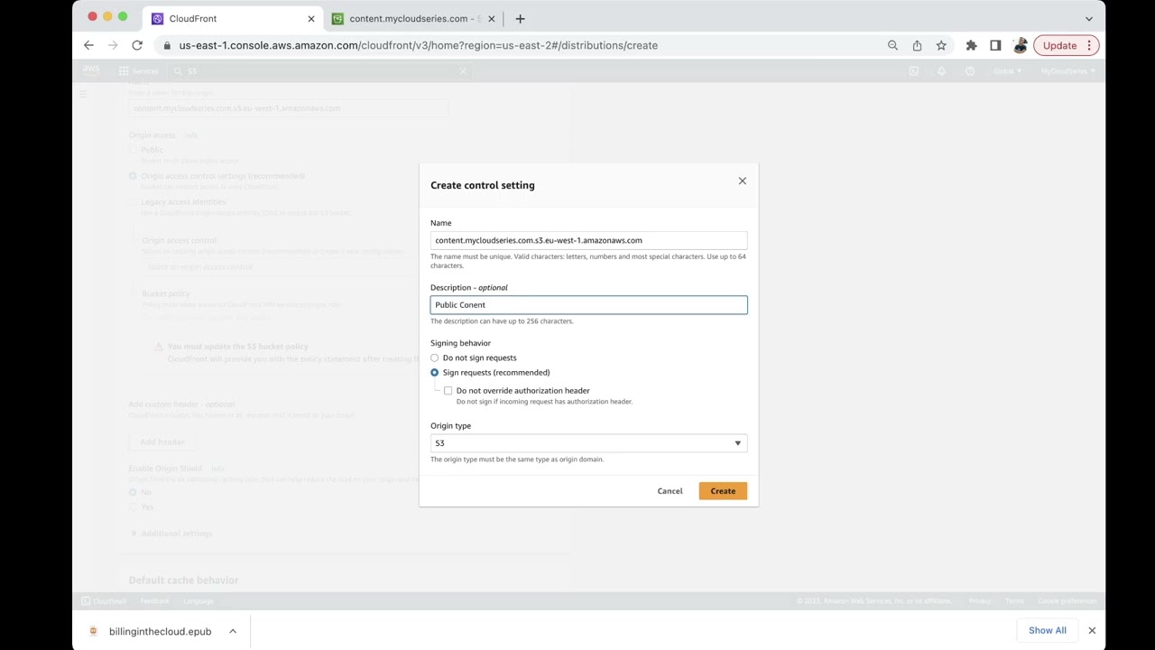Select the Public origin access radio
Screen dimensions: 1155x650
click(x=133, y=150)
